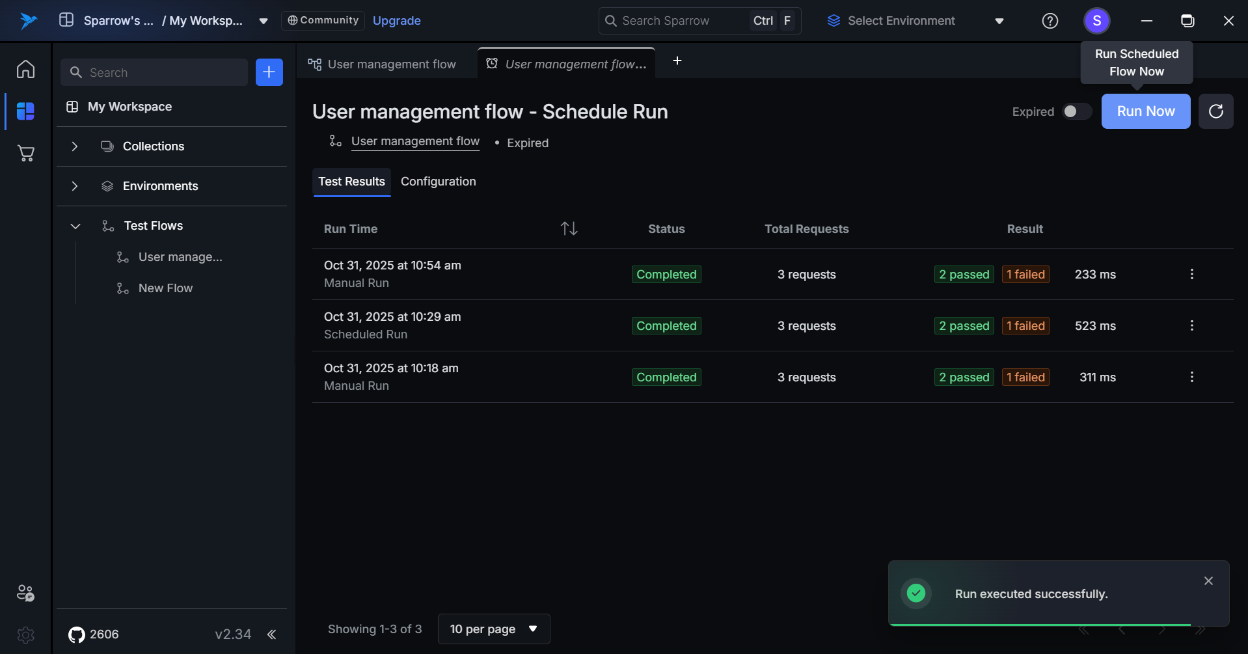The height and width of the screenshot is (654, 1248).
Task: Collapse the Test Flows section
Action: (75, 226)
